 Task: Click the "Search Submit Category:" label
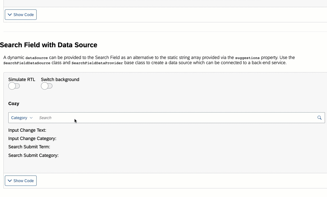(33, 155)
